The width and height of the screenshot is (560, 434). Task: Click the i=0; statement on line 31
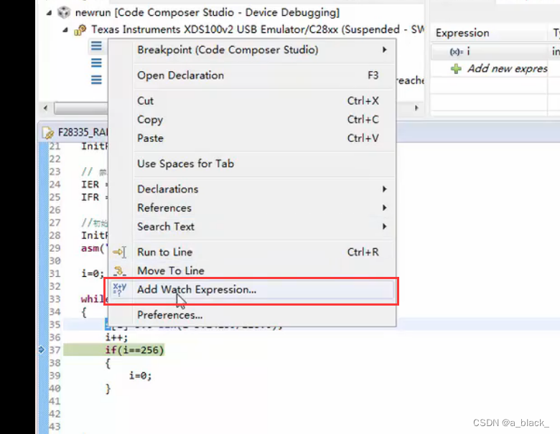click(93, 273)
